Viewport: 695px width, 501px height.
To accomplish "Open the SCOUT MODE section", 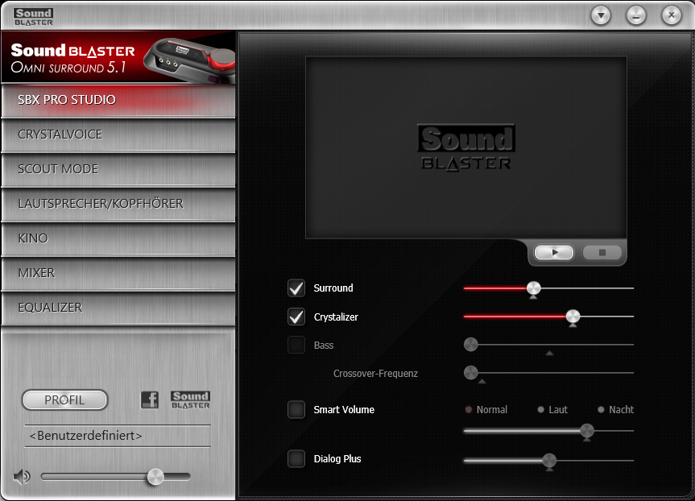I will click(118, 169).
